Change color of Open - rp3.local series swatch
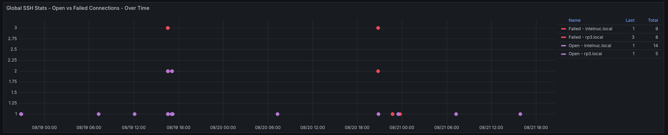Viewport: 668px width, 135px height. tap(563, 54)
